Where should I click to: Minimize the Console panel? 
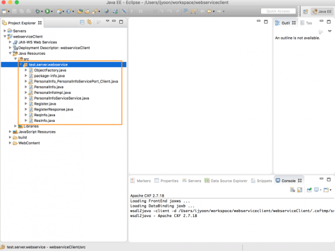[322, 179]
